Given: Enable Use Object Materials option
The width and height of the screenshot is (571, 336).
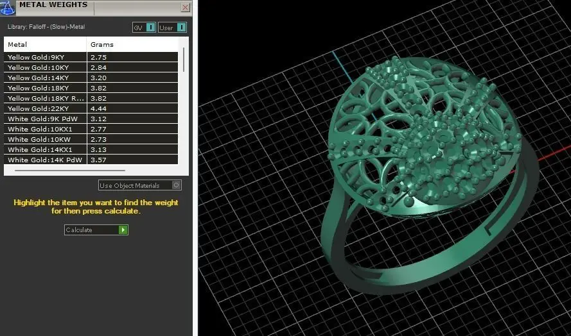Looking at the screenshot, I should tap(140, 185).
